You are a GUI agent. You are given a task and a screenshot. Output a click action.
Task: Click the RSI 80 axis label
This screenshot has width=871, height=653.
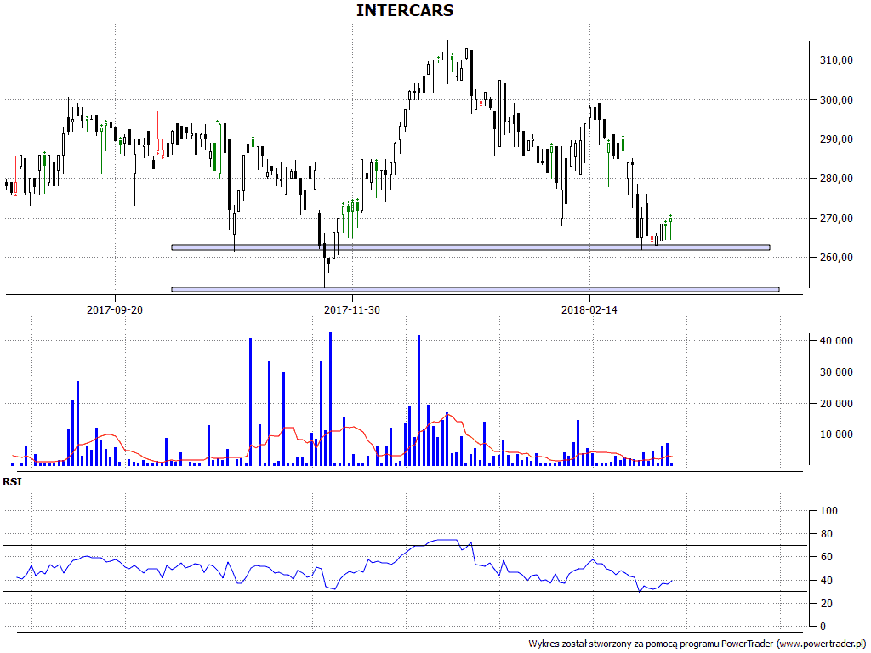click(827, 534)
